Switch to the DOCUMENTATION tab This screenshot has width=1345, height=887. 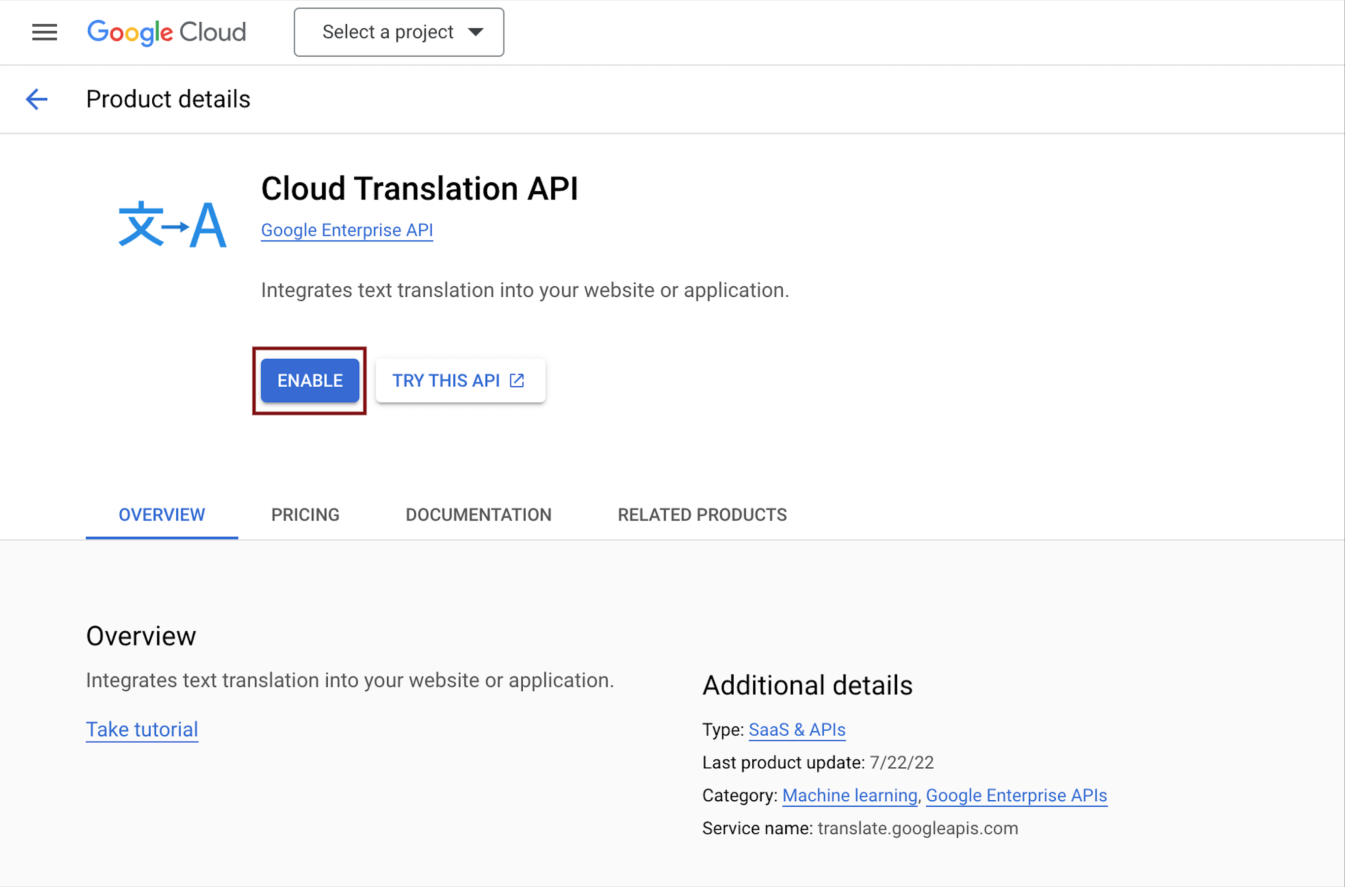(478, 515)
